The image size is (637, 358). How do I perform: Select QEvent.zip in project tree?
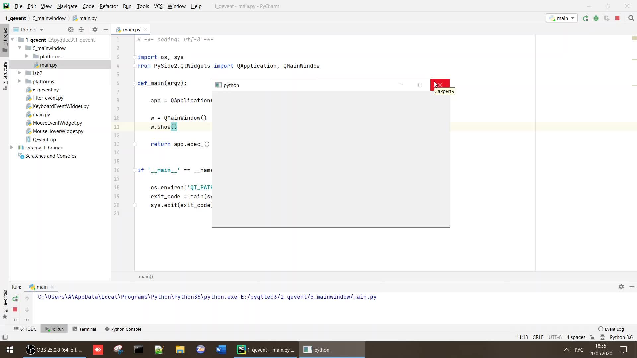[x=44, y=139]
